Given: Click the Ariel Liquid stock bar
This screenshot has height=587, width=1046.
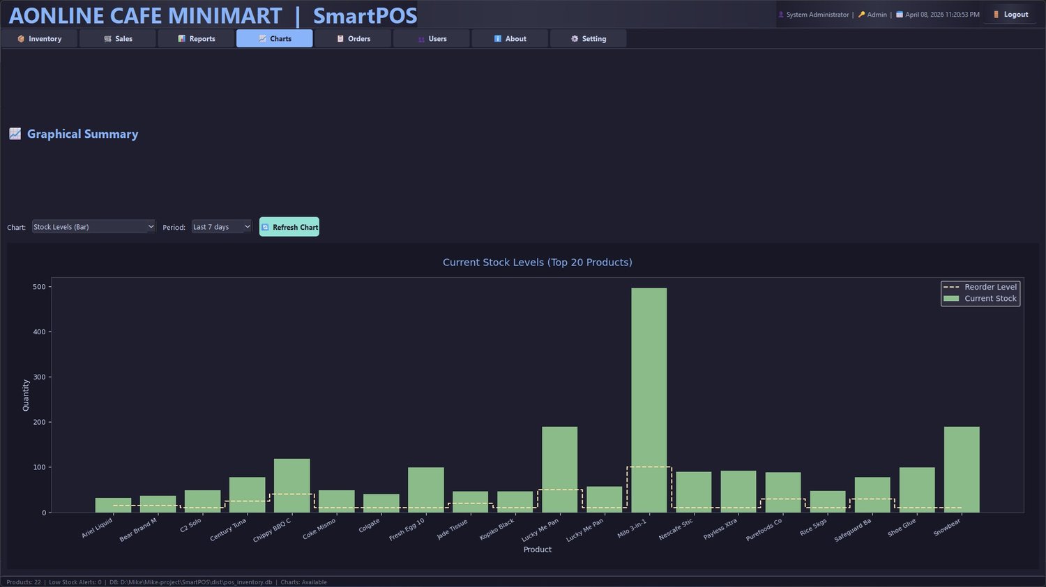Looking at the screenshot, I should [114, 506].
